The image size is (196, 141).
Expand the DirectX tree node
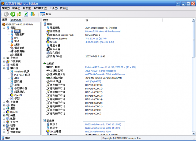[x=4, y=112]
